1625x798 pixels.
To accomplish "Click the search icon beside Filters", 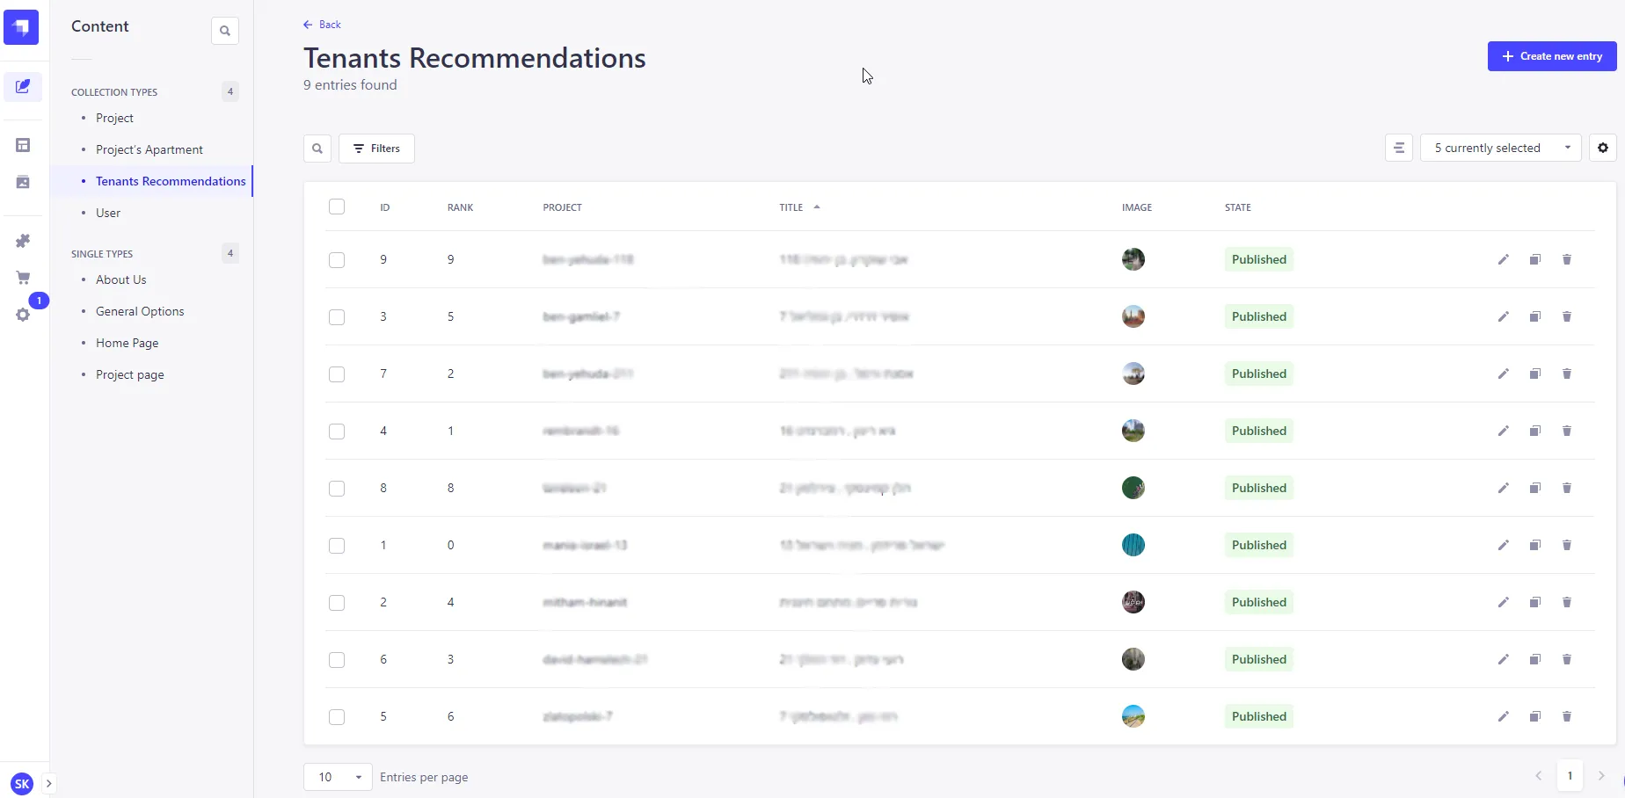I will point(317,149).
